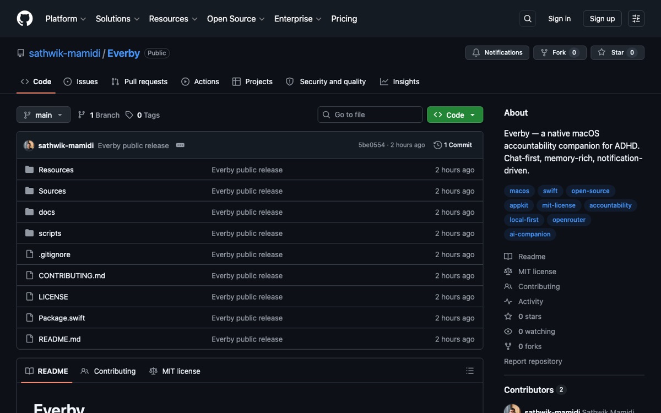Expand the Platform menu

[66, 19]
